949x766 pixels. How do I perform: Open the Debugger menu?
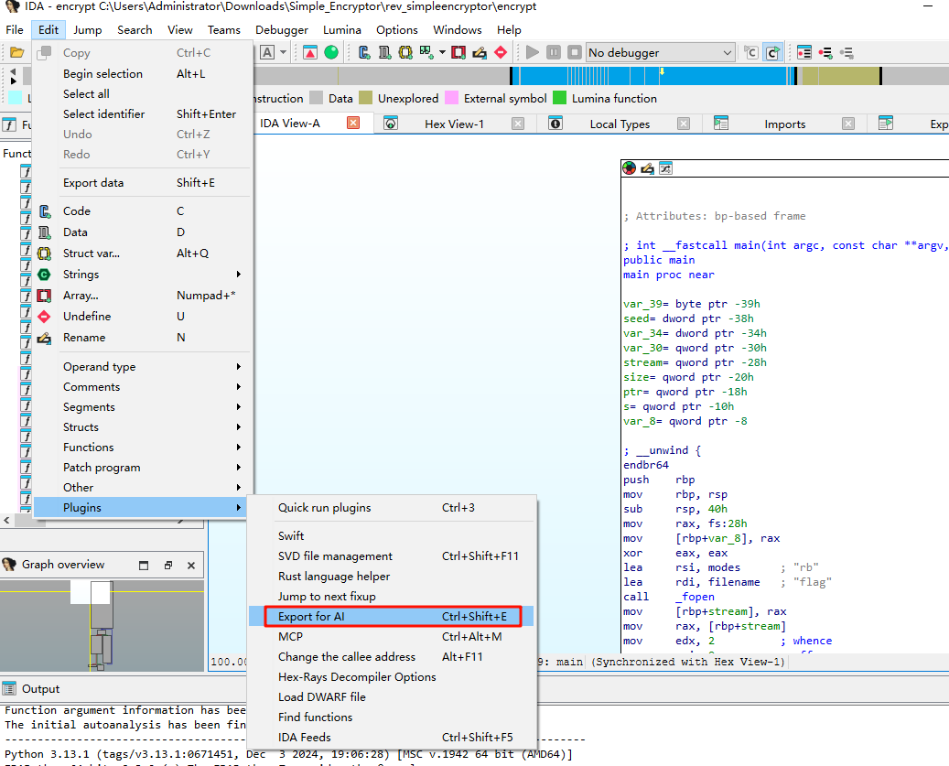282,30
